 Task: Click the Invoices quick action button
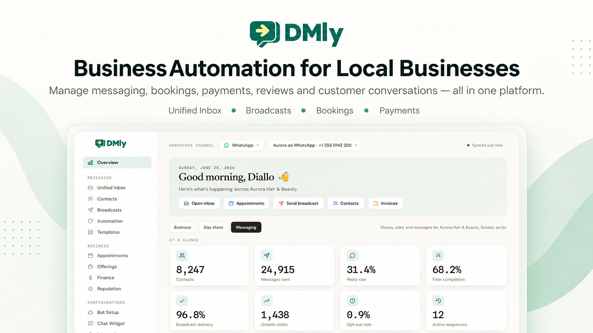pos(385,203)
